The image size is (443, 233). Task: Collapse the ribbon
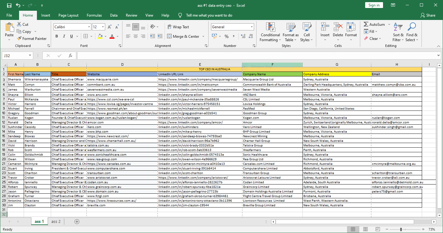click(438, 46)
